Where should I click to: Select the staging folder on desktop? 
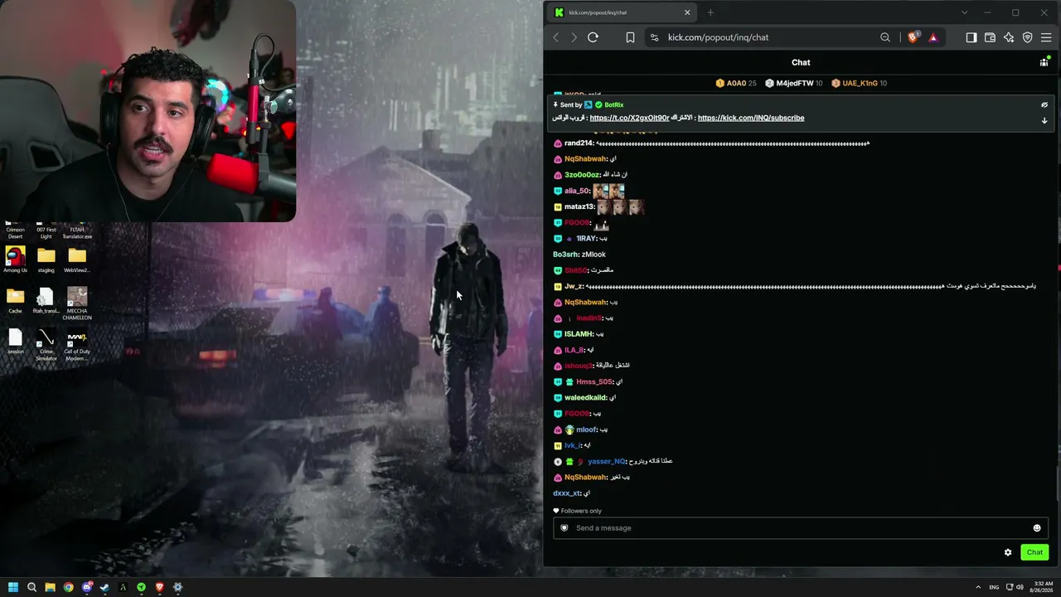pos(46,260)
